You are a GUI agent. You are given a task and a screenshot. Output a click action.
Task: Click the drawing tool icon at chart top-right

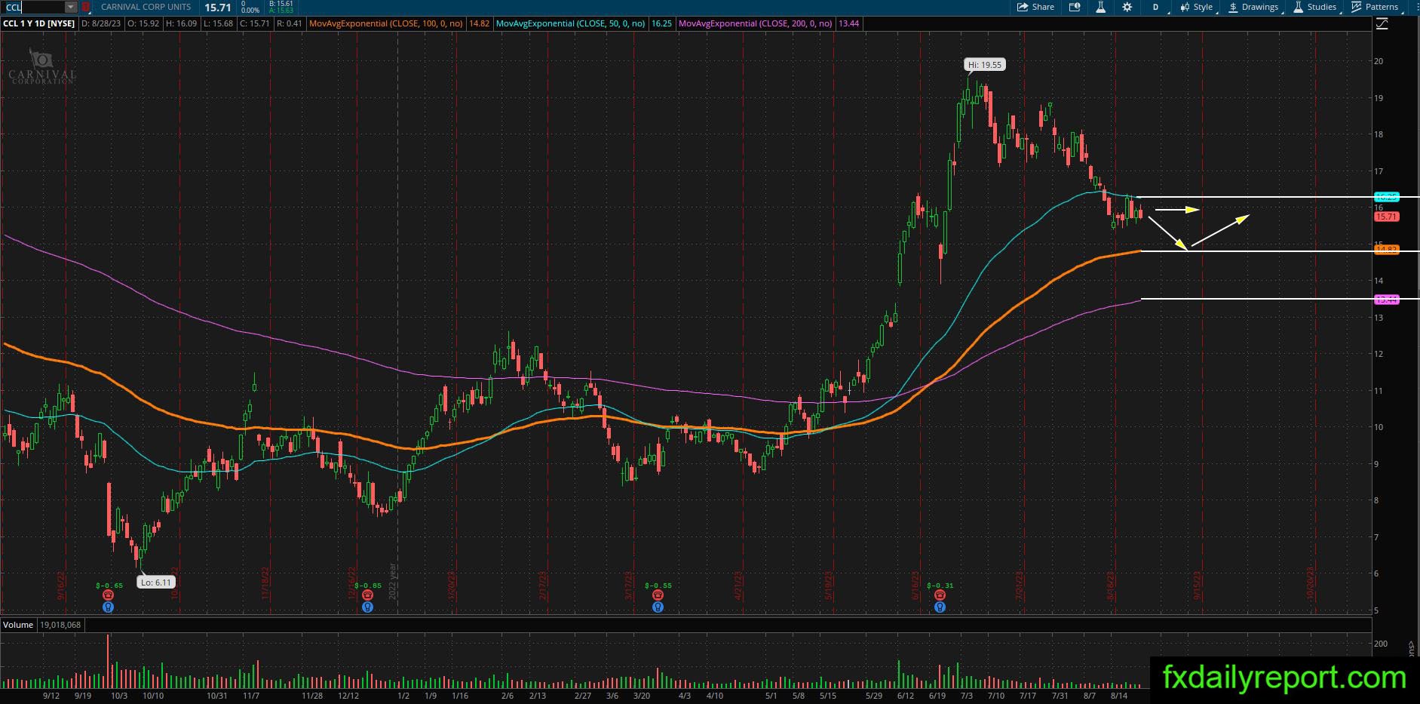[x=1382, y=24]
